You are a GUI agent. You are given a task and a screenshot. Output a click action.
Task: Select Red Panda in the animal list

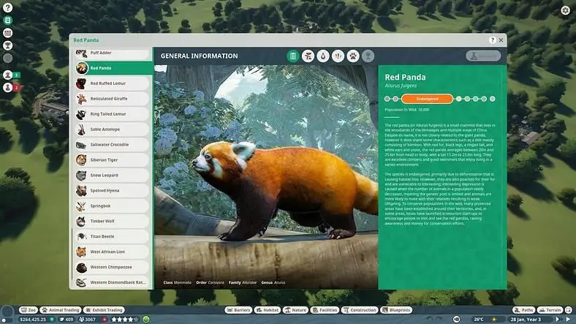tap(113, 68)
